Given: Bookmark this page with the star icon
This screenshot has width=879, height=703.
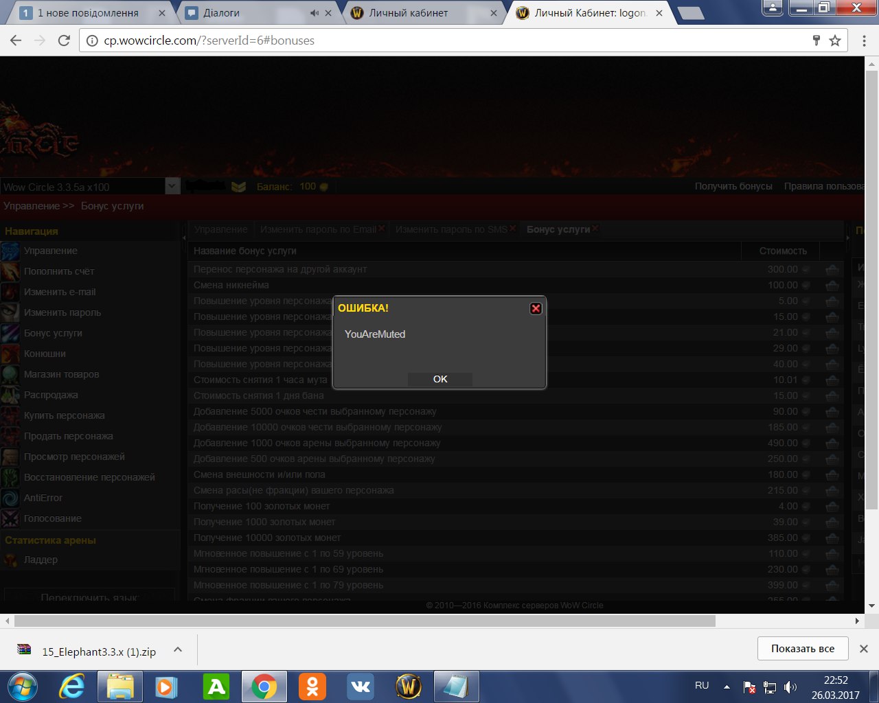Looking at the screenshot, I should [835, 41].
